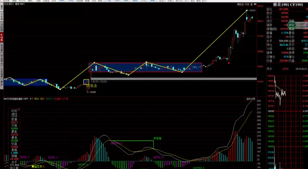Image resolution: width=308 pixels, height=169 pixels.
Task: Click the yellow star 金叉买入 marker
Action: click(38, 166)
